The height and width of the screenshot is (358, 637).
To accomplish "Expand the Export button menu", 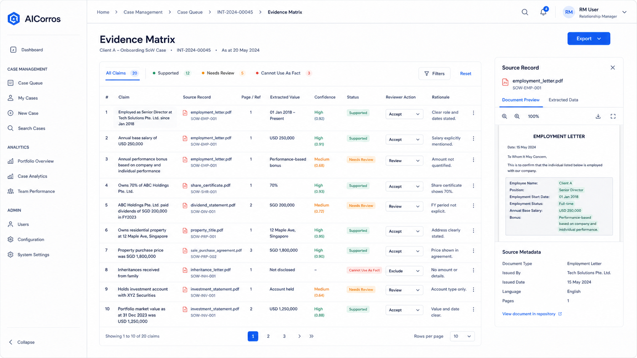I will coord(589,38).
